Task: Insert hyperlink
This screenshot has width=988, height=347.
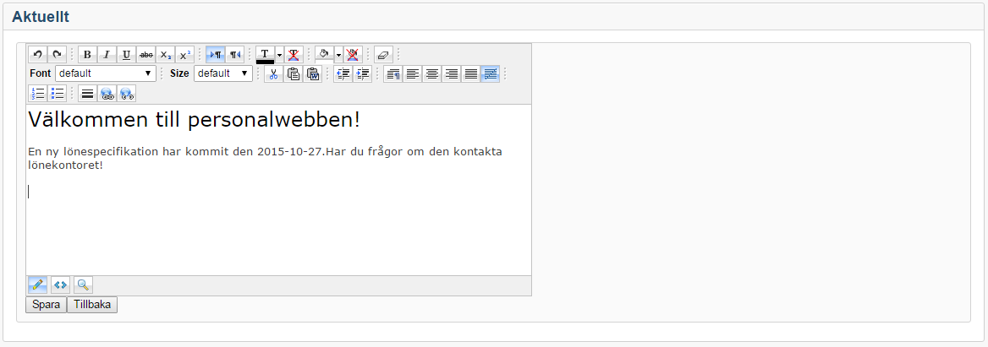Action: point(107,93)
